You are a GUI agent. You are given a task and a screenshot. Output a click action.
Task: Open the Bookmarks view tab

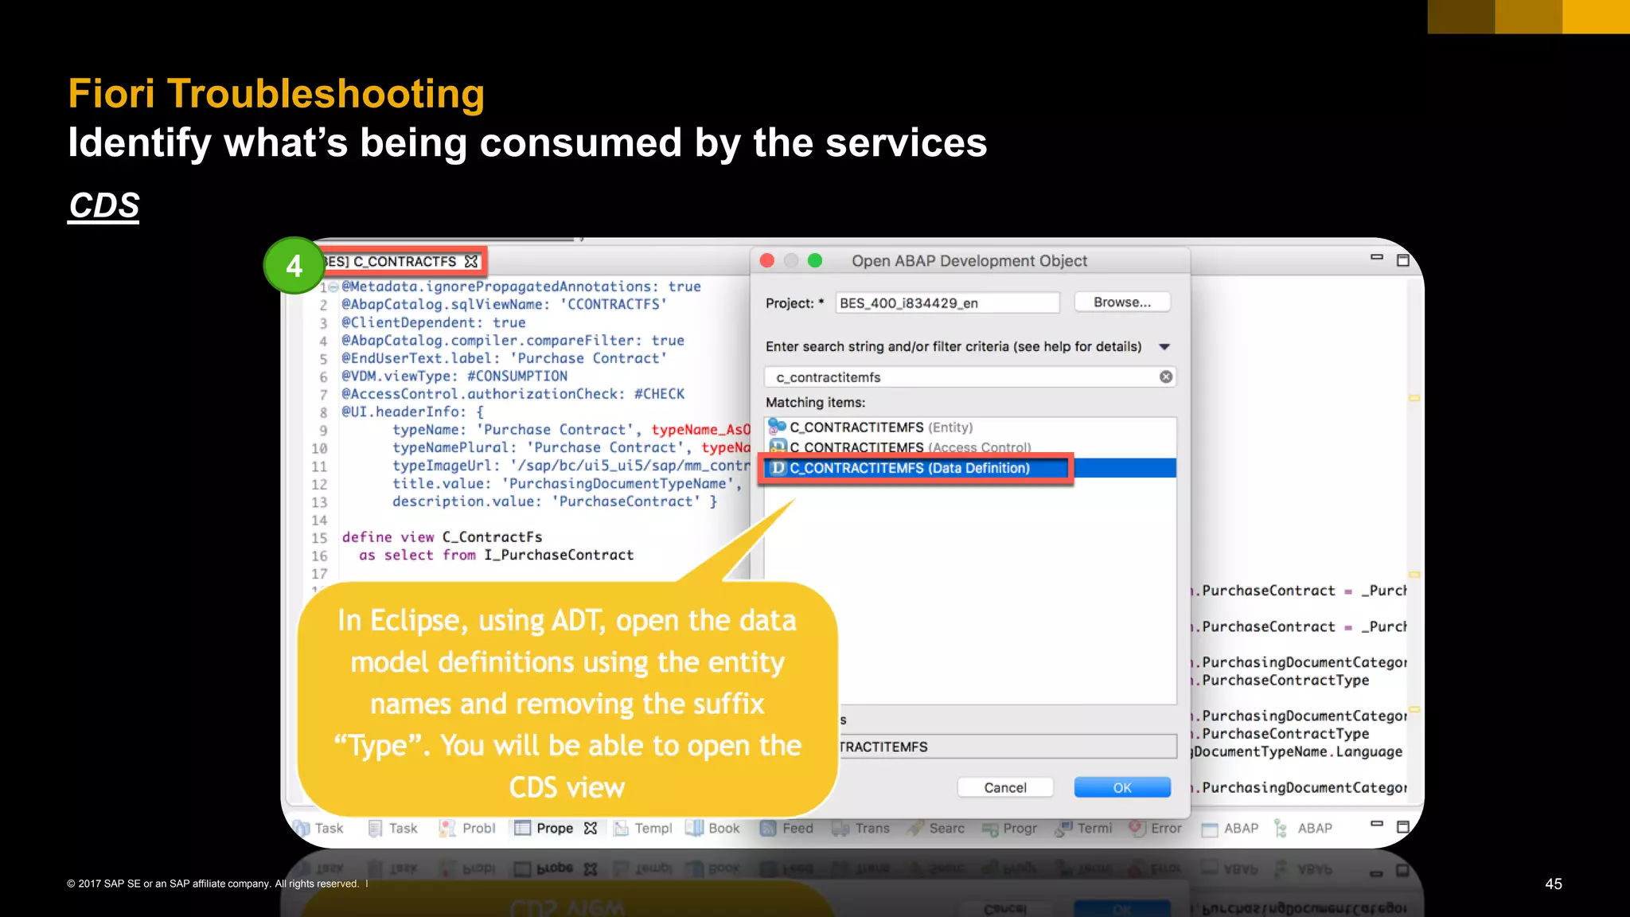pyautogui.click(x=713, y=829)
